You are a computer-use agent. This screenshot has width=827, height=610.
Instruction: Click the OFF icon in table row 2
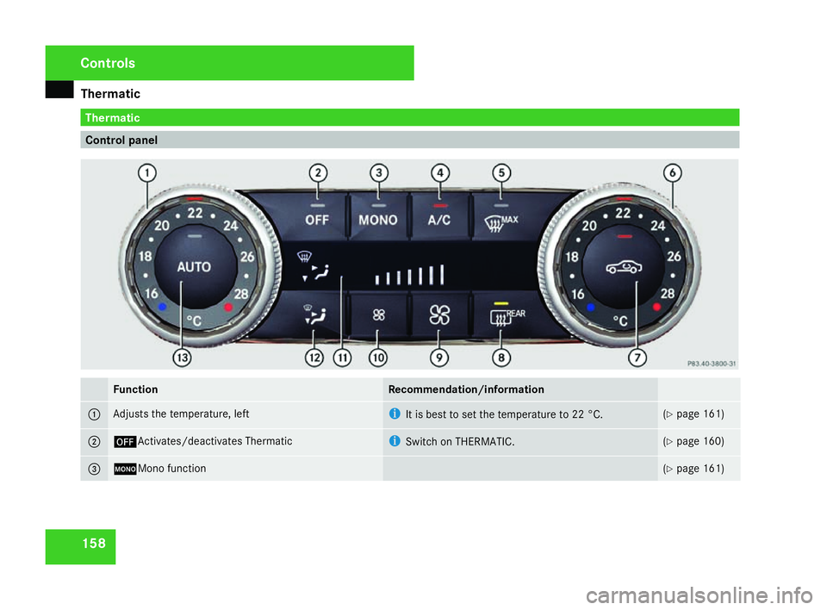point(125,442)
